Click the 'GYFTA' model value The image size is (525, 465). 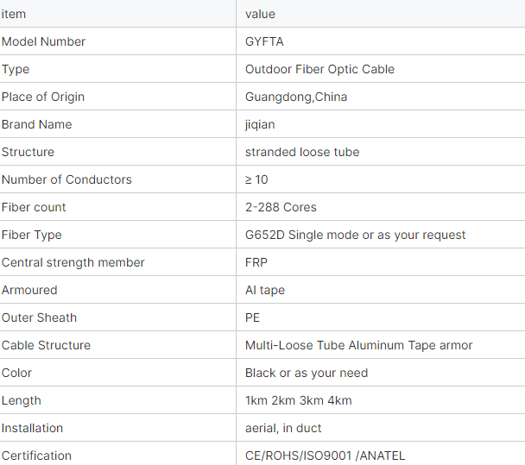tap(264, 41)
